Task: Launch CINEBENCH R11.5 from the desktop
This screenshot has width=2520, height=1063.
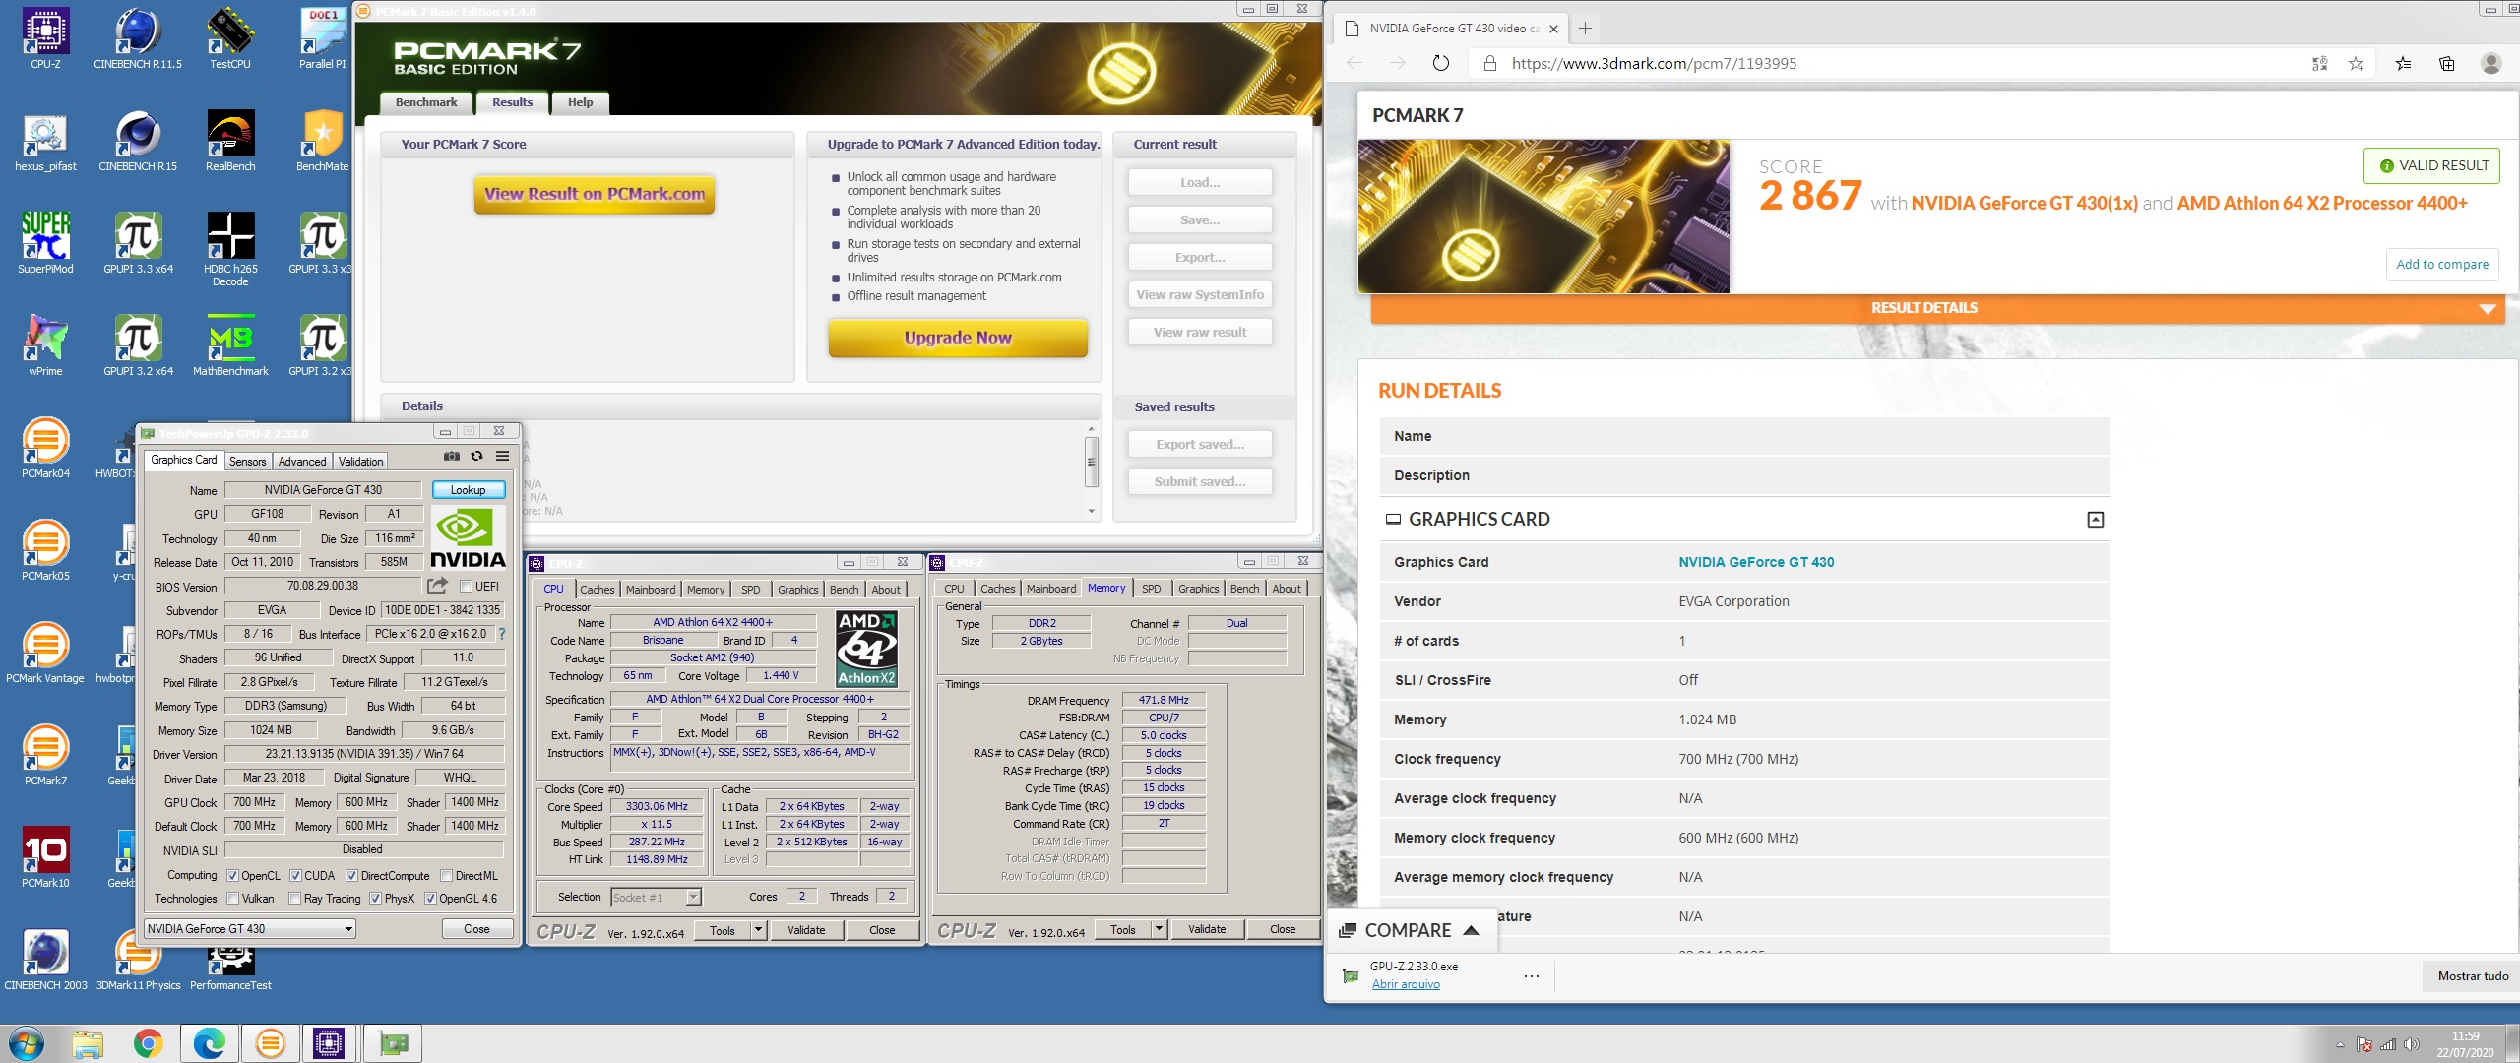Action: [138, 38]
